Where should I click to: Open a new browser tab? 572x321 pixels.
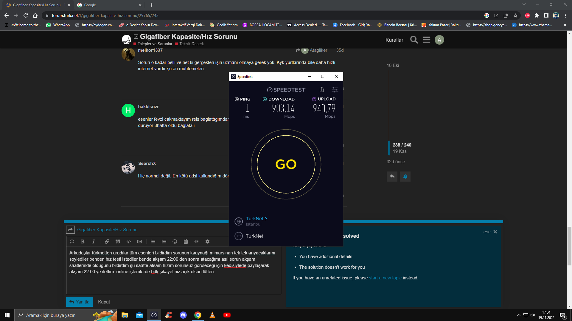[x=152, y=5]
